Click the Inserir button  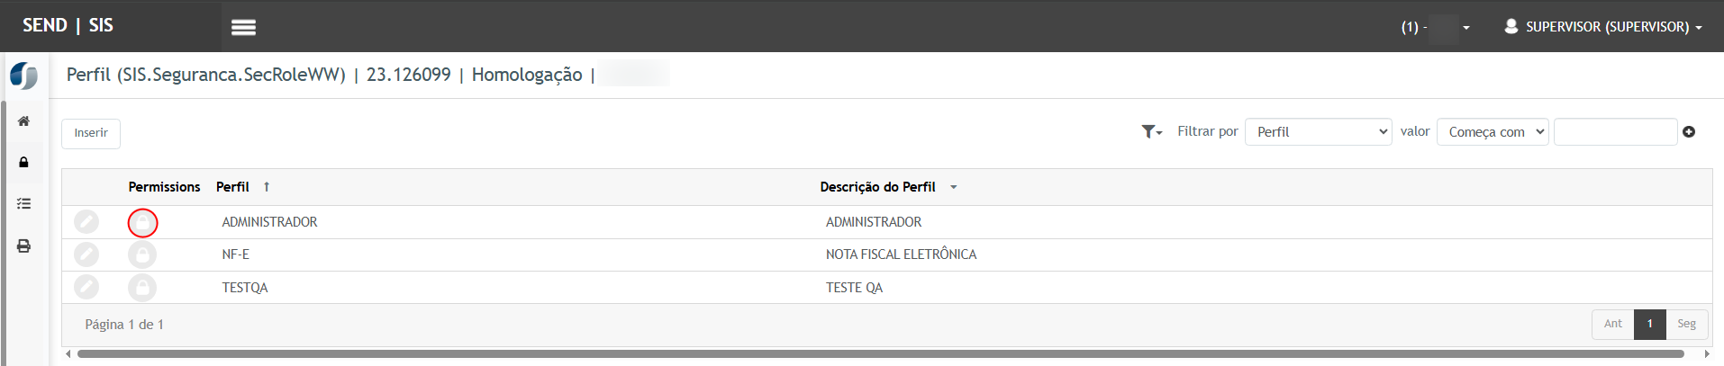point(91,133)
